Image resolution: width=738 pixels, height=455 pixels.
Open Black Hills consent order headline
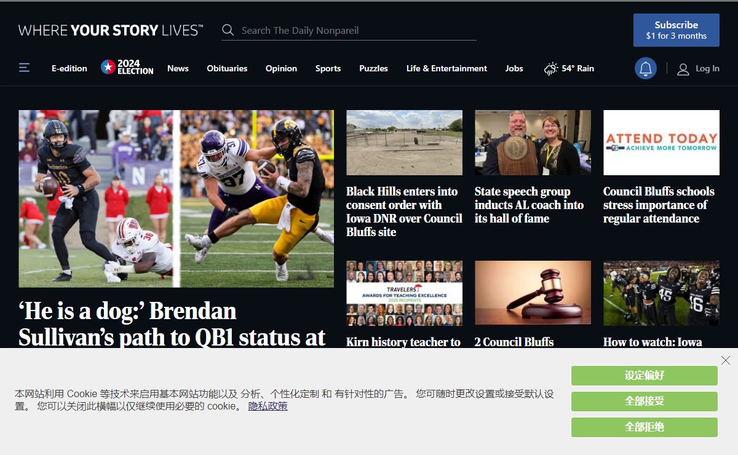(404, 212)
